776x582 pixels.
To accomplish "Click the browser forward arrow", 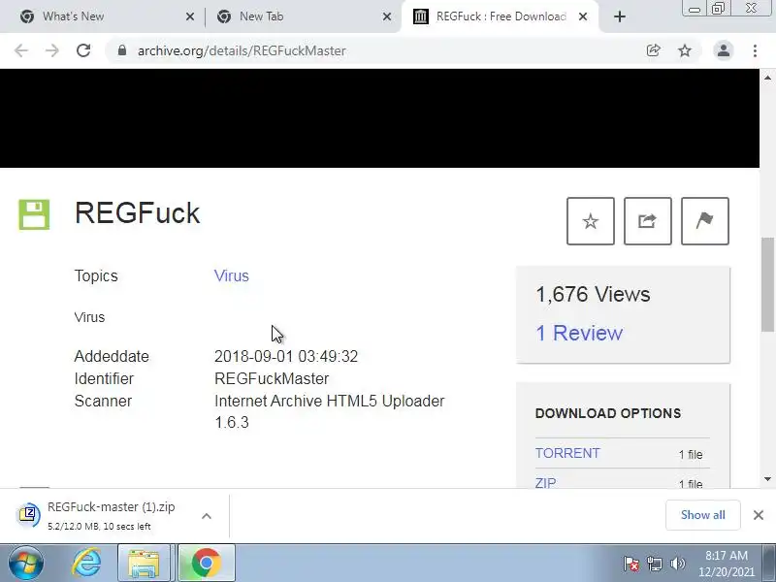I will pyautogui.click(x=52, y=50).
